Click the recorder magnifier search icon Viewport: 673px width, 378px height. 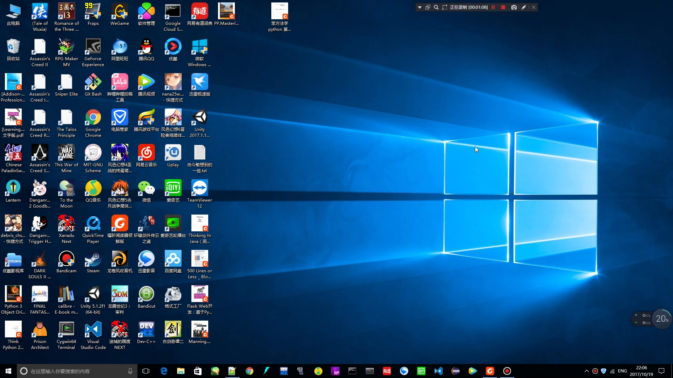click(436, 7)
